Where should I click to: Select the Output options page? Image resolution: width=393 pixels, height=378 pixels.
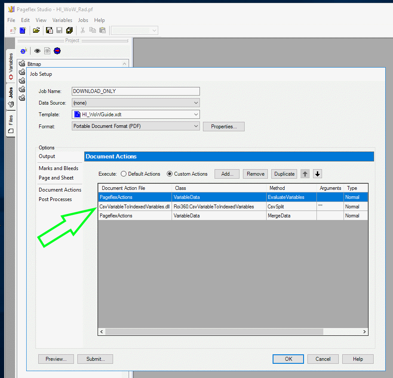pyautogui.click(x=47, y=156)
